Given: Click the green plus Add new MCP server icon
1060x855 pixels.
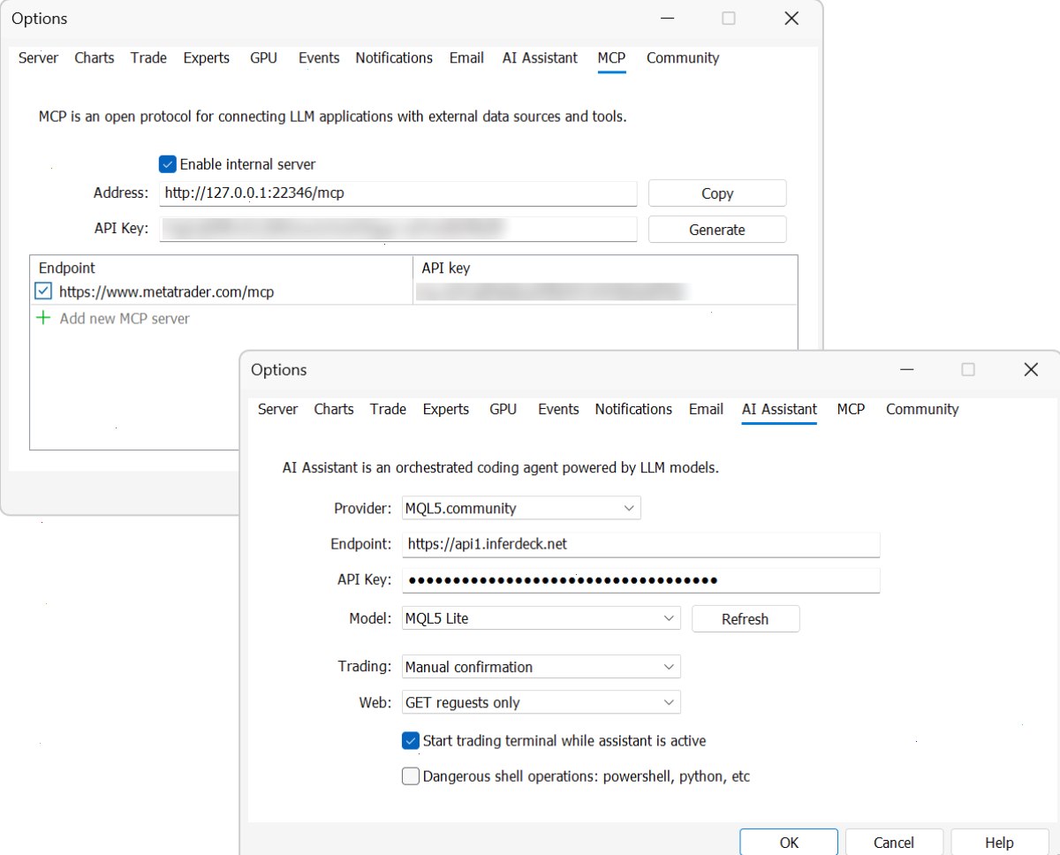Looking at the screenshot, I should click(x=43, y=318).
